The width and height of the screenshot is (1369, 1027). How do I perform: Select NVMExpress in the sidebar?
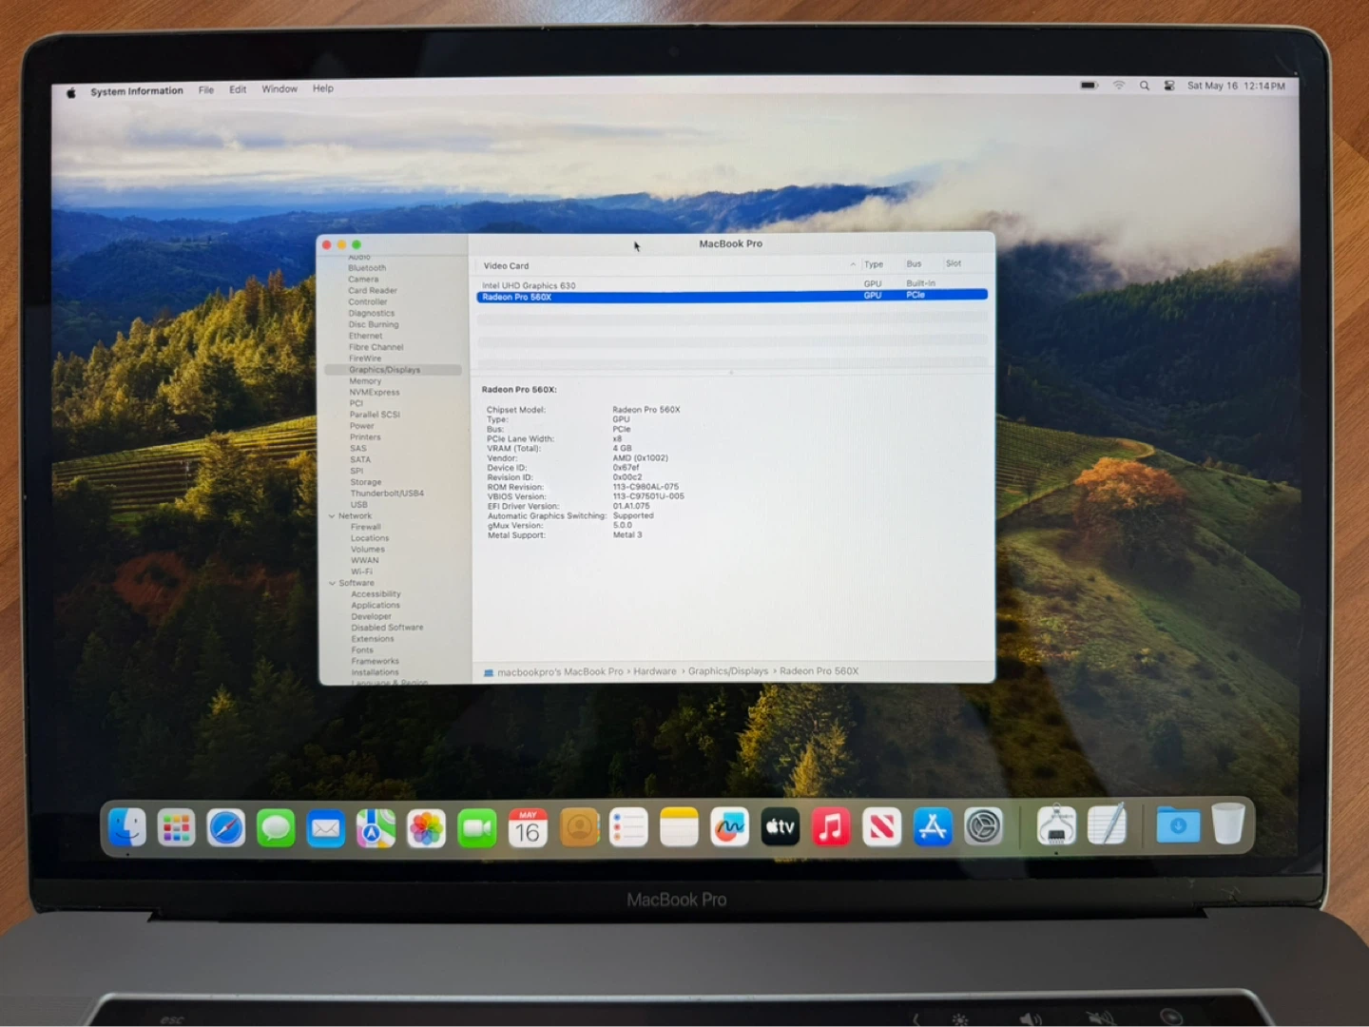coord(375,393)
